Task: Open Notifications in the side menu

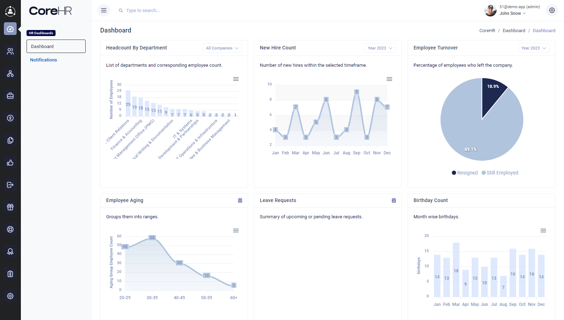Action: [44, 60]
